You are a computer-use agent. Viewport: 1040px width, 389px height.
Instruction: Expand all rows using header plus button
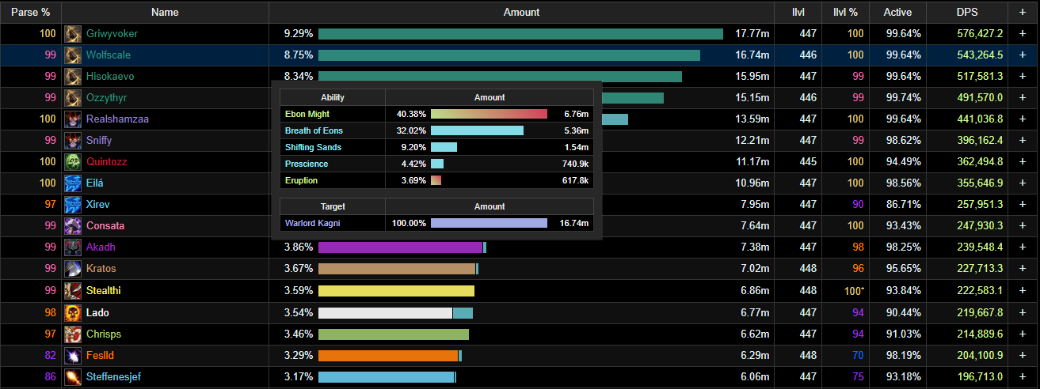click(x=1023, y=13)
